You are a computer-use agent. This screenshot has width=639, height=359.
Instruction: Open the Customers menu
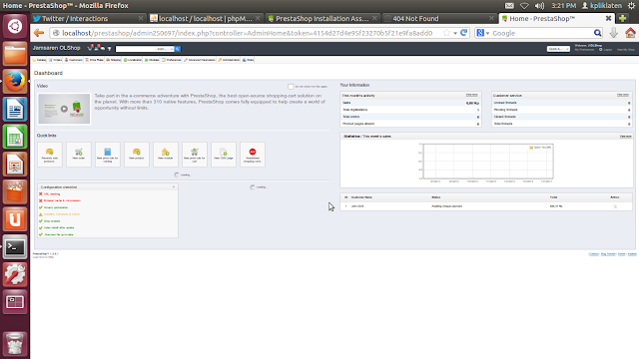click(x=74, y=60)
